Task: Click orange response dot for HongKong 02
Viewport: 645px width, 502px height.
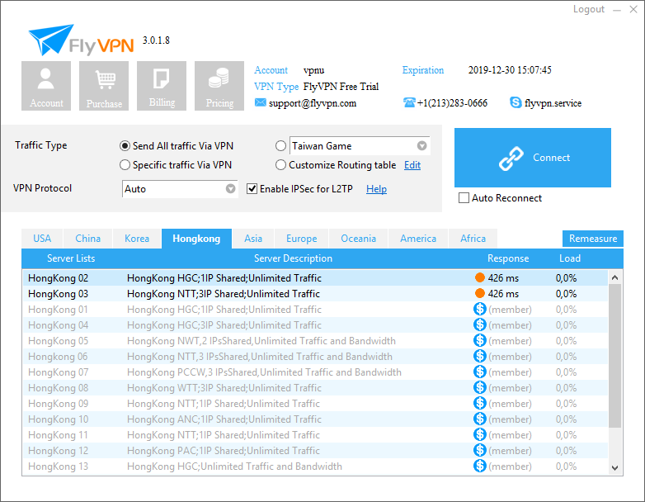Action: (x=480, y=277)
